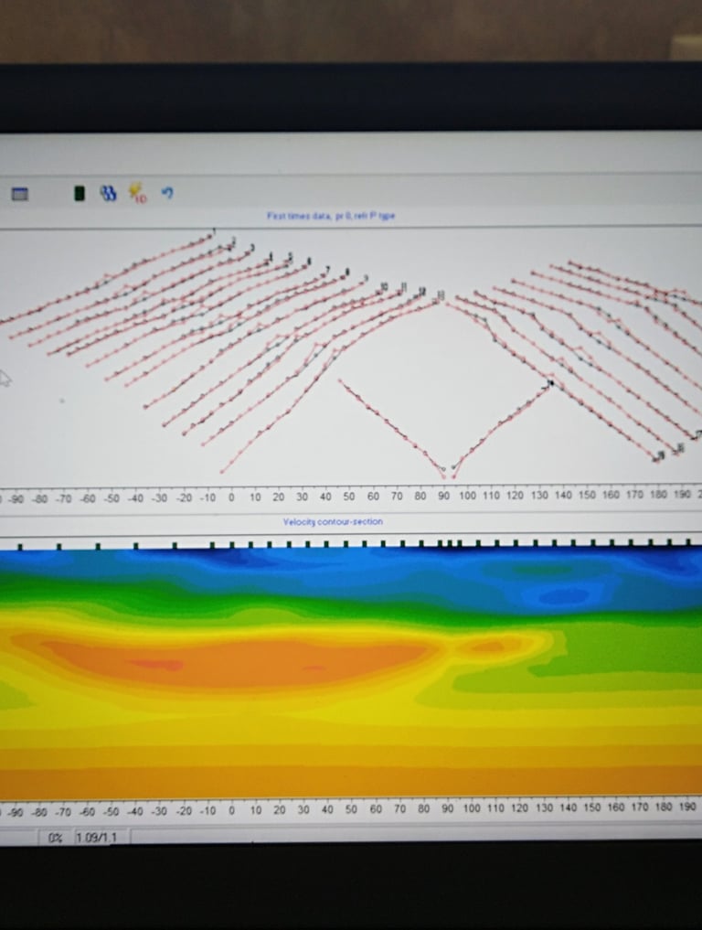Click the 1.09/1.1 status bar value
The height and width of the screenshot is (930, 702).
95,838
